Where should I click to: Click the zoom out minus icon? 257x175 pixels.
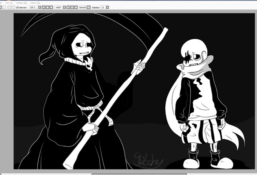(44, 7)
